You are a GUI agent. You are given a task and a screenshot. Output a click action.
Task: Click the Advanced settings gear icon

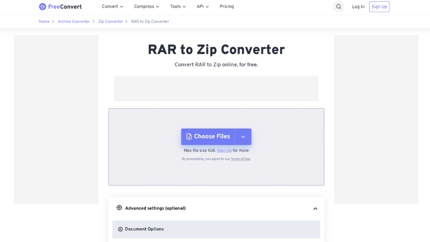[119, 208]
